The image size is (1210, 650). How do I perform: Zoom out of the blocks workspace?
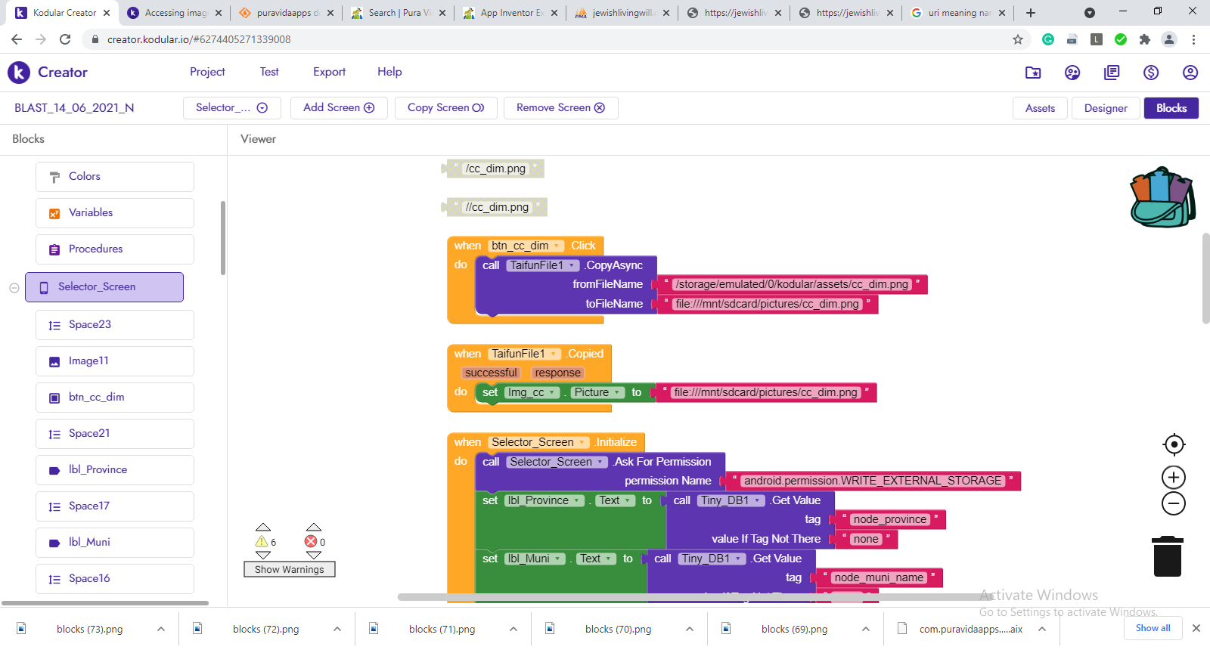click(1174, 504)
